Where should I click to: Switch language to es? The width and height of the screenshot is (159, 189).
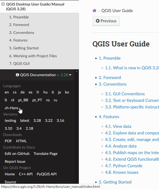point(30,92)
